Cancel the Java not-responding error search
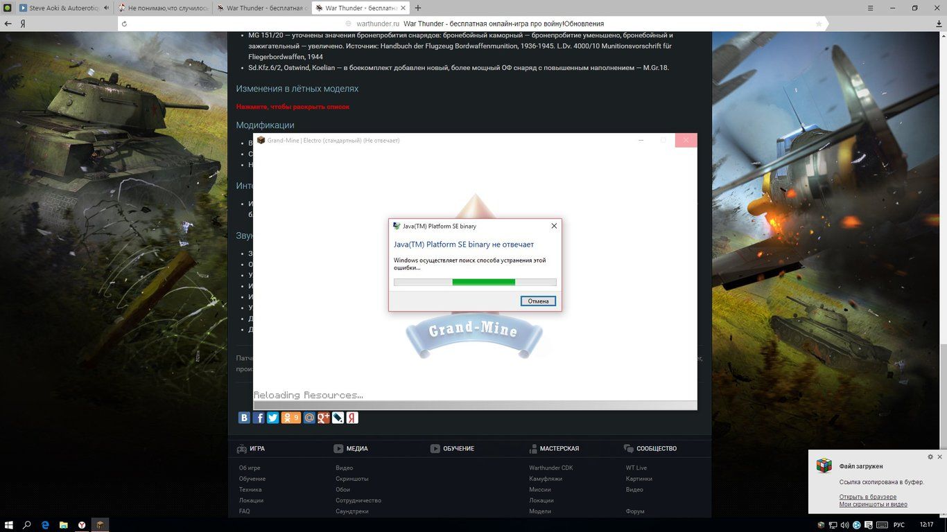The width and height of the screenshot is (947, 532). [538, 301]
